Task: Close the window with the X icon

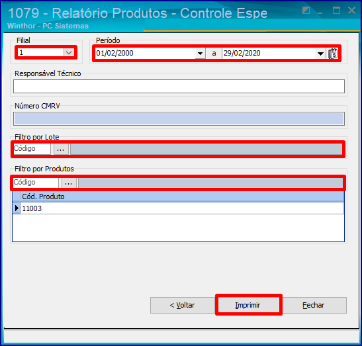Action: click(x=351, y=11)
